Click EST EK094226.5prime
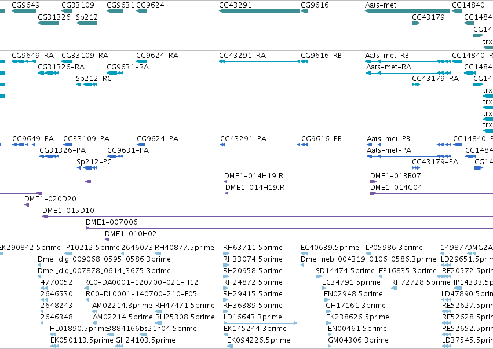 [258, 340]
